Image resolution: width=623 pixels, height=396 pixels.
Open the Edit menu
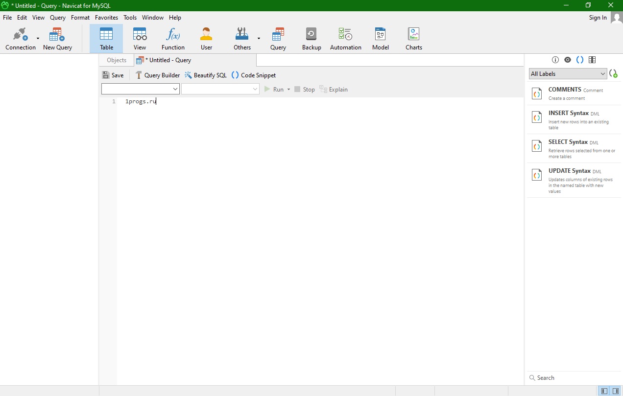tap(22, 18)
